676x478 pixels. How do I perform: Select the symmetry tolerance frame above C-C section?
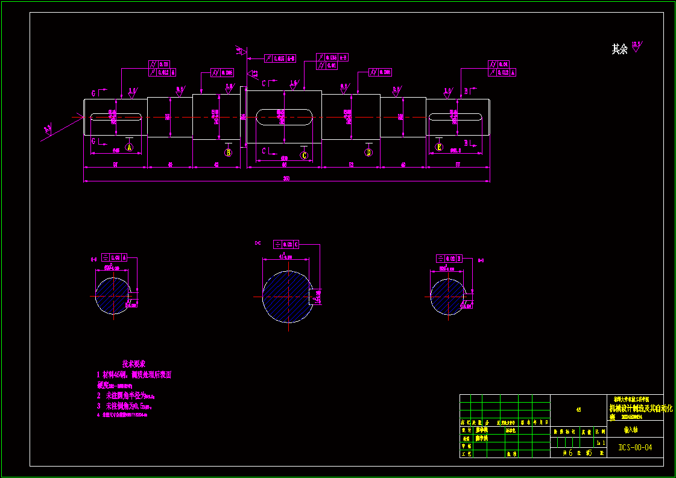point(286,245)
